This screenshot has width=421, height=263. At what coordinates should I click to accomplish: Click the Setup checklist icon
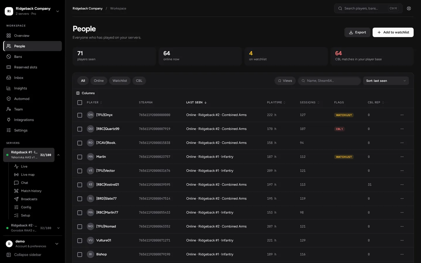tap(16, 216)
